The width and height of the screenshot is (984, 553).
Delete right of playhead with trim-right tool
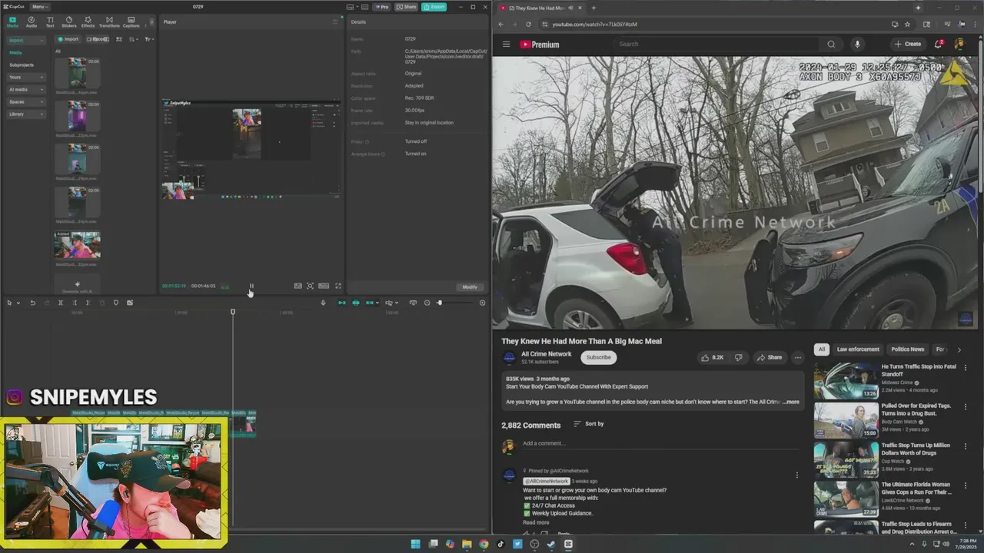[88, 303]
